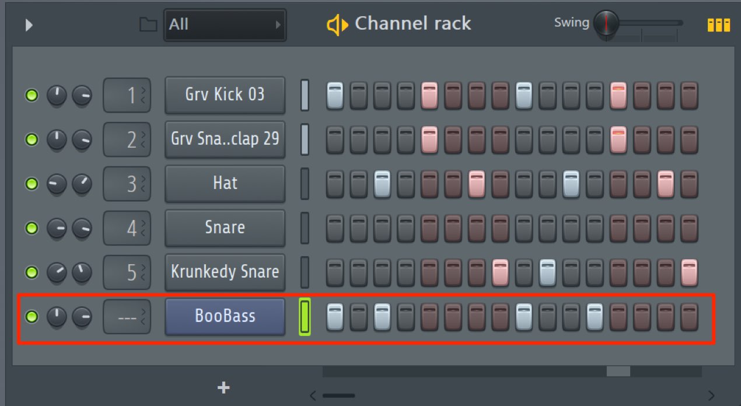Open the All channel filter dropdown
Screen dimensions: 741x406
(x=225, y=24)
